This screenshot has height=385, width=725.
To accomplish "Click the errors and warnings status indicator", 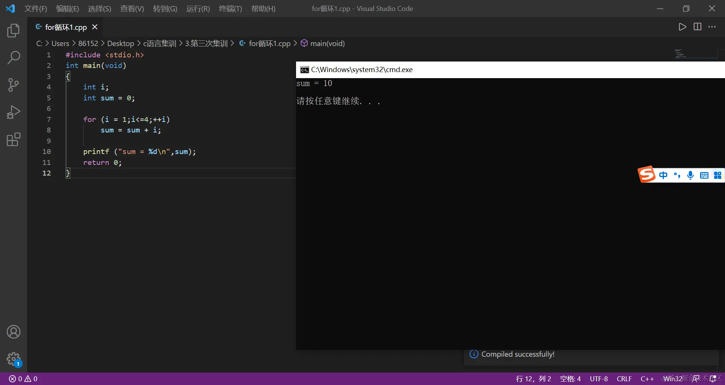I will click(x=23, y=379).
